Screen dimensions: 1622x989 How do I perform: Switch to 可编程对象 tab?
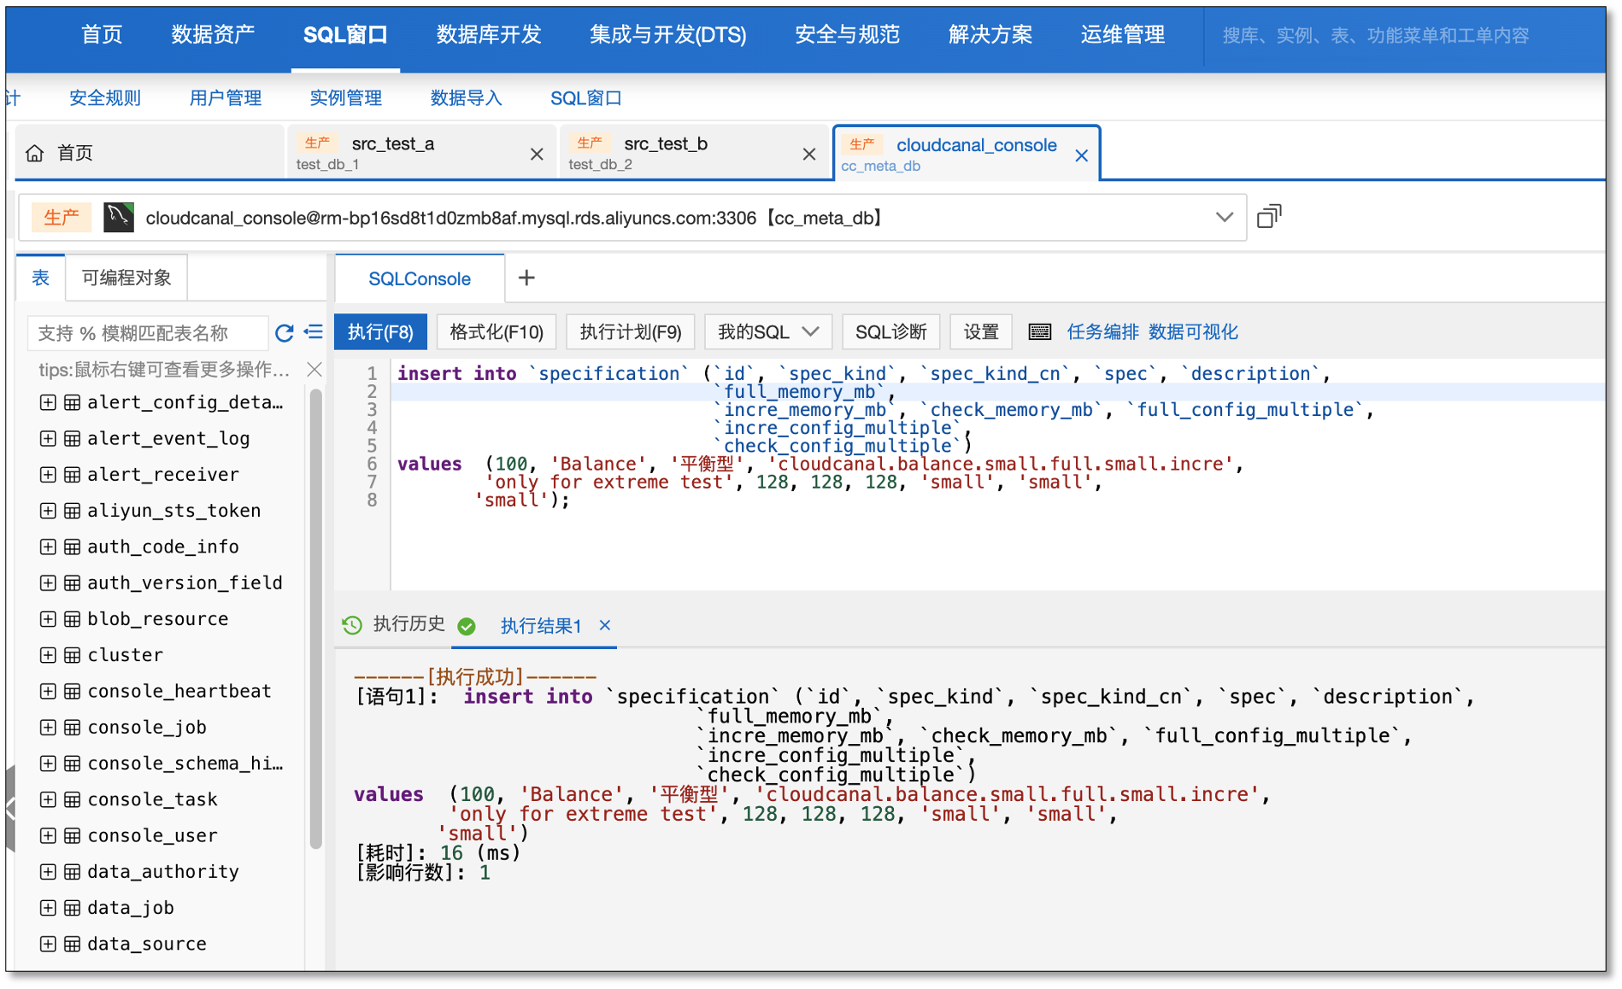point(126,278)
